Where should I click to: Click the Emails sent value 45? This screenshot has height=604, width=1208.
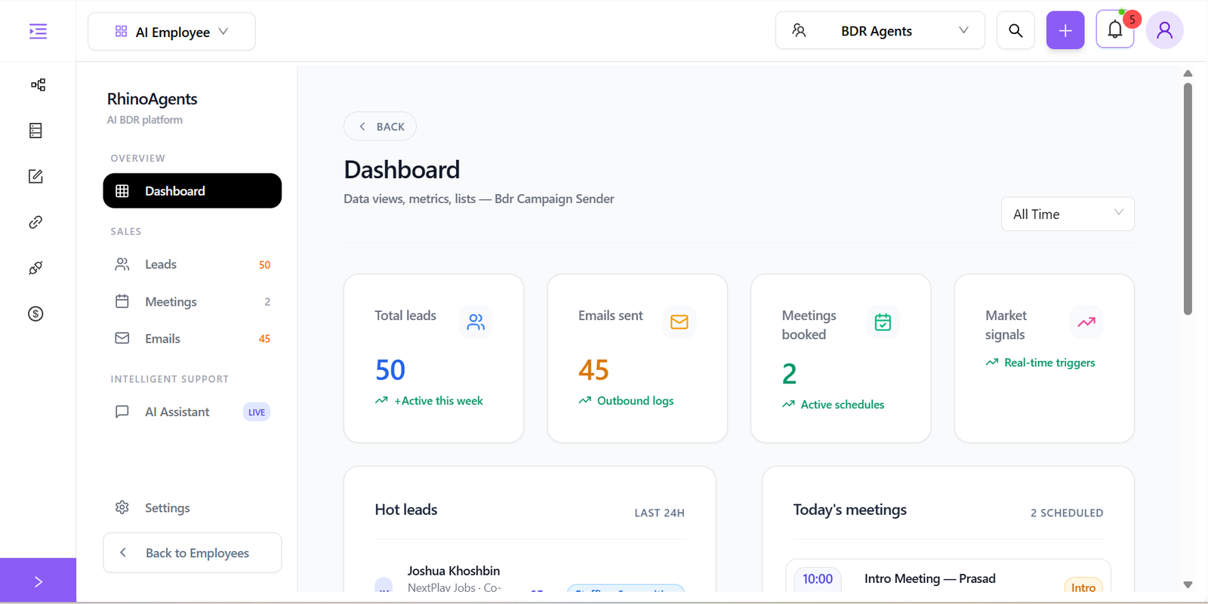pos(593,370)
